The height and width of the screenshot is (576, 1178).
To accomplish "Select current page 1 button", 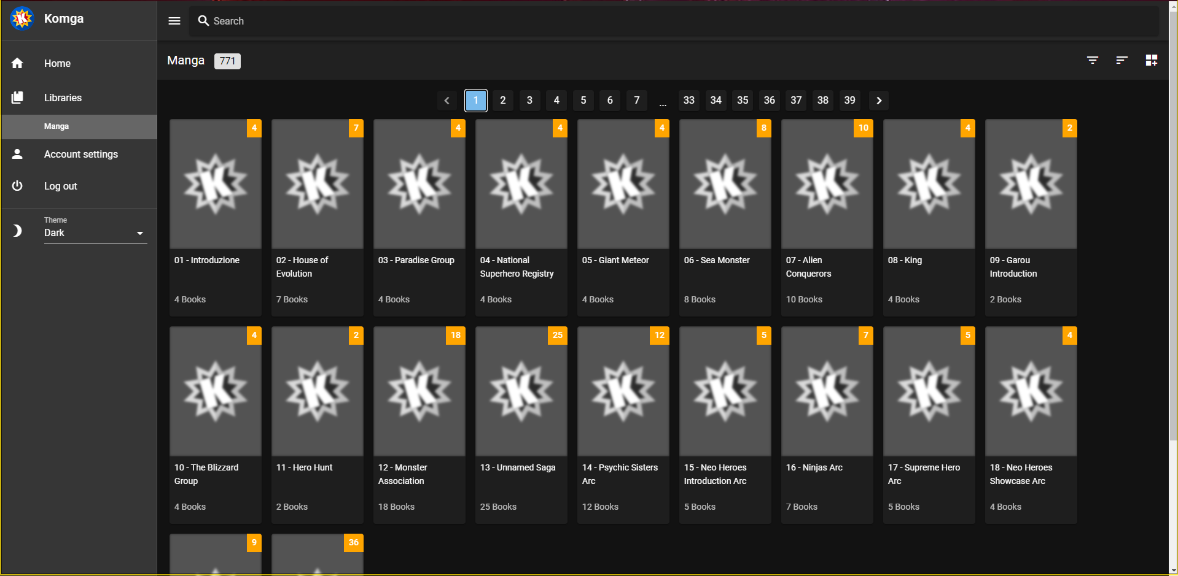I will tap(476, 100).
